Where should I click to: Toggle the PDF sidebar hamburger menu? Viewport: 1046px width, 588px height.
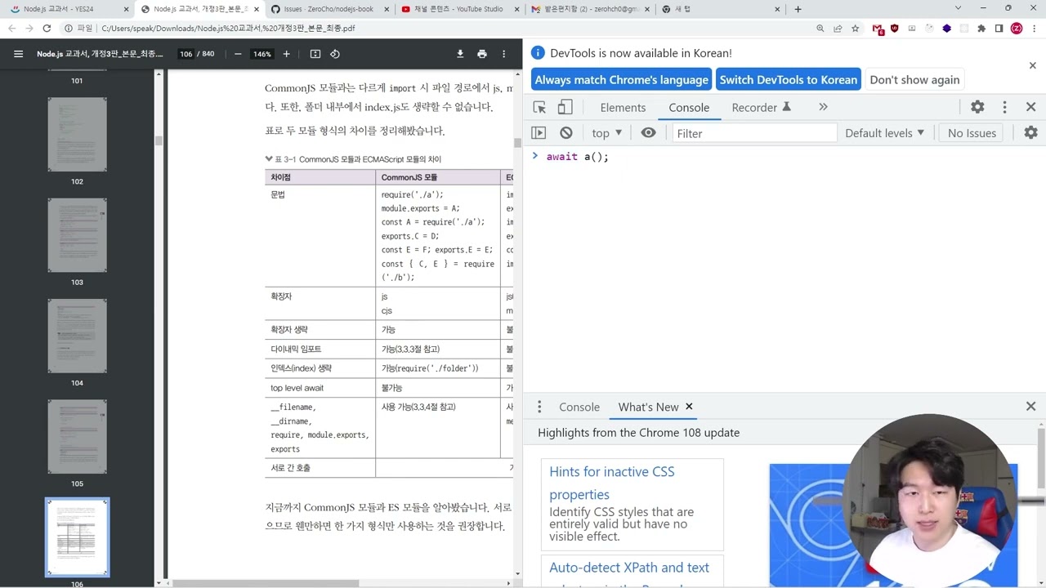[18, 54]
